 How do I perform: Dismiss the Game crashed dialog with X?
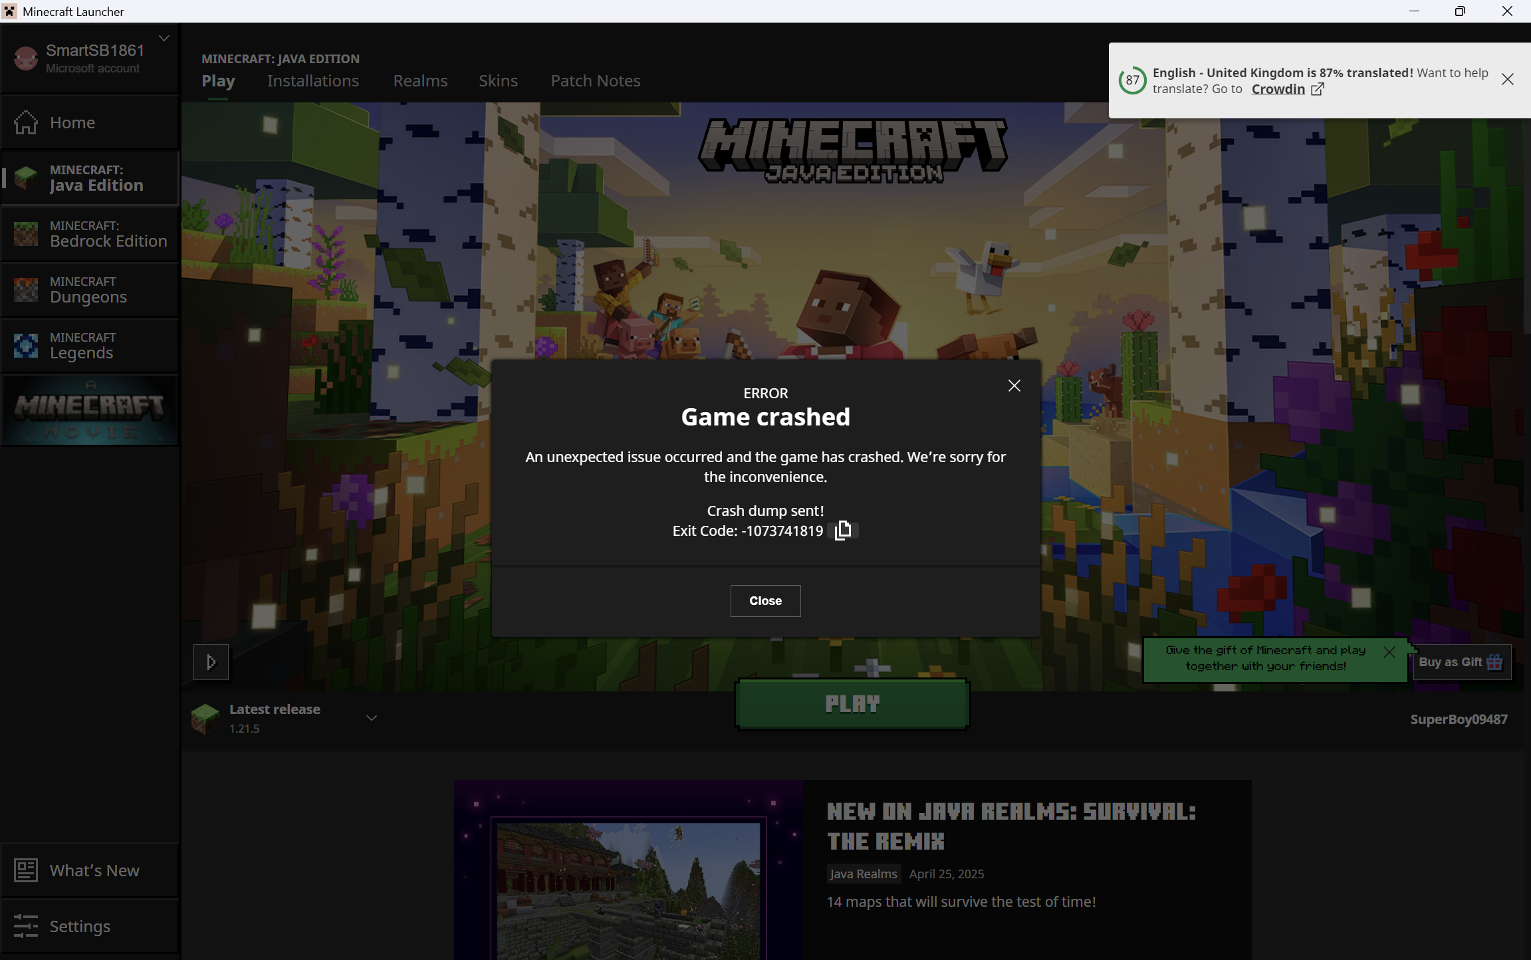click(1014, 386)
